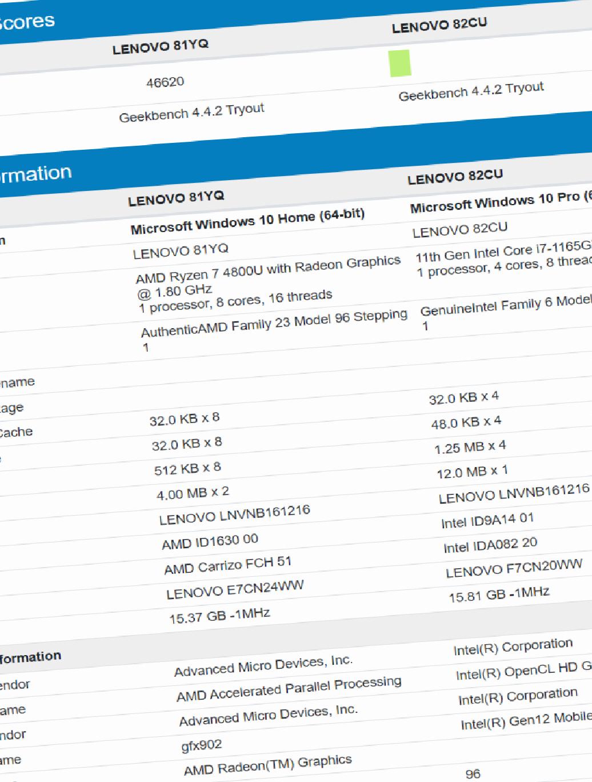Click the value "96" in the Intel column
Screen dimensions: 592x782
[x=473, y=773]
